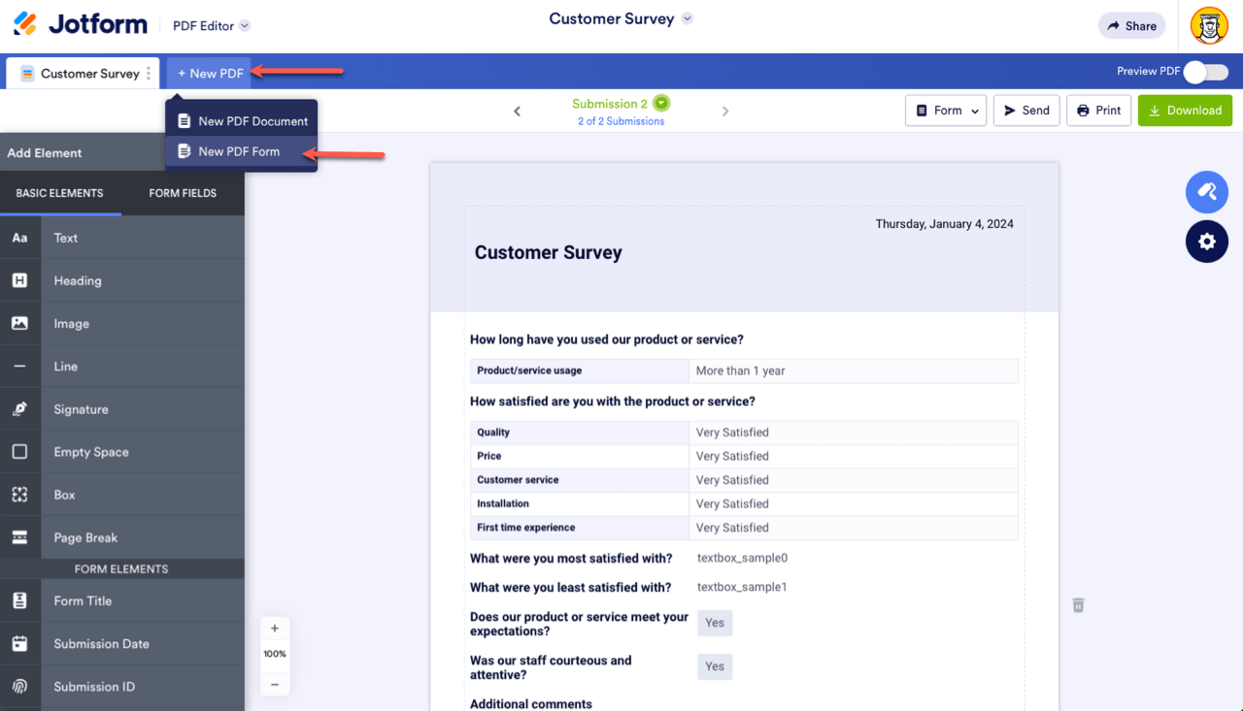Select 'How satisfied are you' question heading
Image resolution: width=1243 pixels, height=711 pixels.
613,402
